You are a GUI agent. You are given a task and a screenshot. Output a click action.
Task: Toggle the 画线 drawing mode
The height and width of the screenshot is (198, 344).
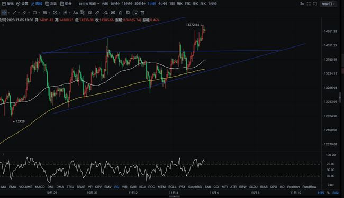coord(37,4)
